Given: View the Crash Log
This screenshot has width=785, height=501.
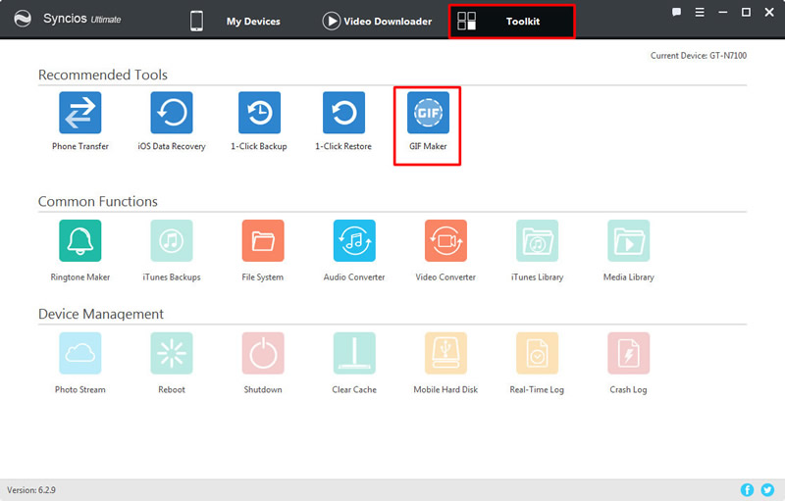Looking at the screenshot, I should tap(629, 353).
